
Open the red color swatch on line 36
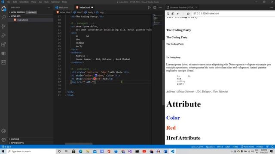tap(95, 79)
